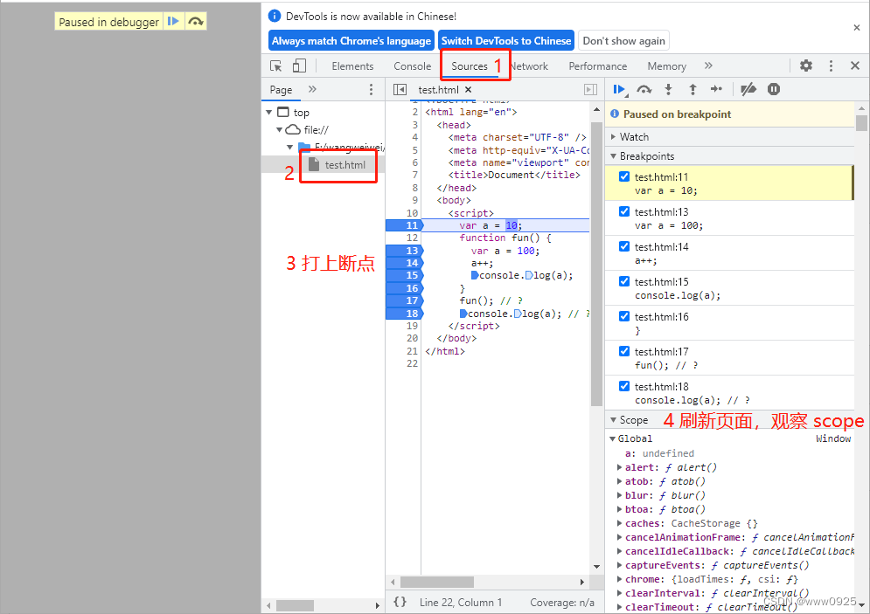Select test.html in the file tree
The height and width of the screenshot is (614, 870).
pyautogui.click(x=345, y=164)
